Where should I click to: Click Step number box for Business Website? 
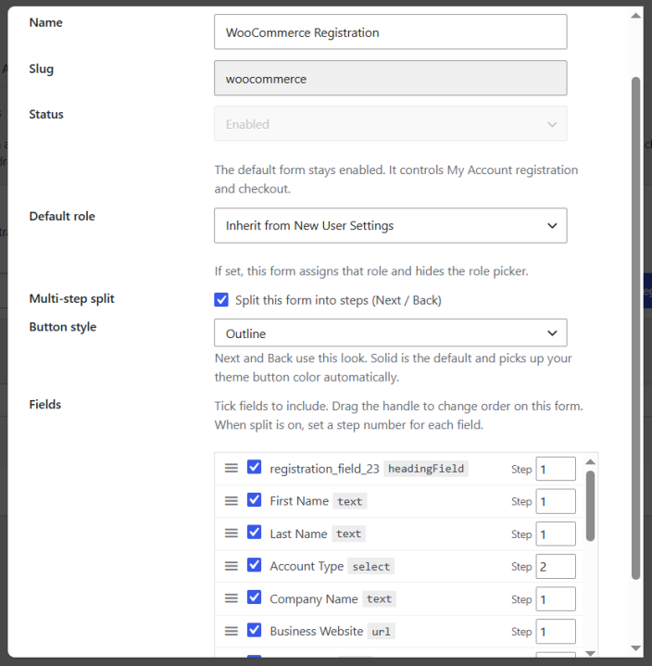(x=556, y=631)
